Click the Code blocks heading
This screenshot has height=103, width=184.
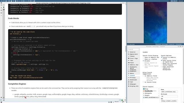click(x=14, y=18)
